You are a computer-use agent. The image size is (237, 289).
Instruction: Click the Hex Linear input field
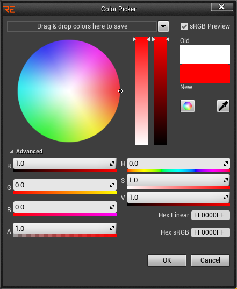click(211, 215)
